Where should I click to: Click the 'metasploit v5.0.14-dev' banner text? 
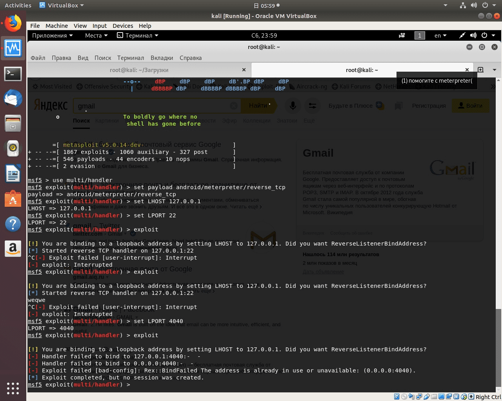point(103,145)
